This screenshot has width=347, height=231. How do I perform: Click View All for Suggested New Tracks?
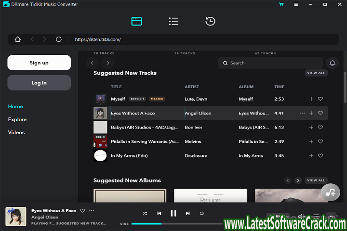[x=316, y=73]
